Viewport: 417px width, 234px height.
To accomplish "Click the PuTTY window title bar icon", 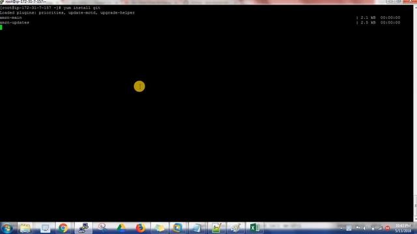I will 2,1.
